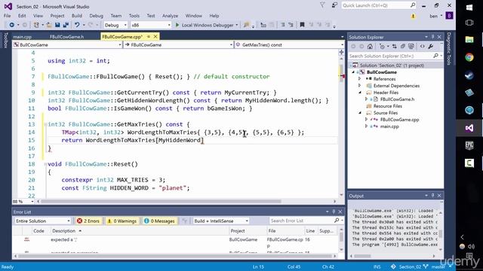
Task: Open the Build menu
Action: click(77, 16)
